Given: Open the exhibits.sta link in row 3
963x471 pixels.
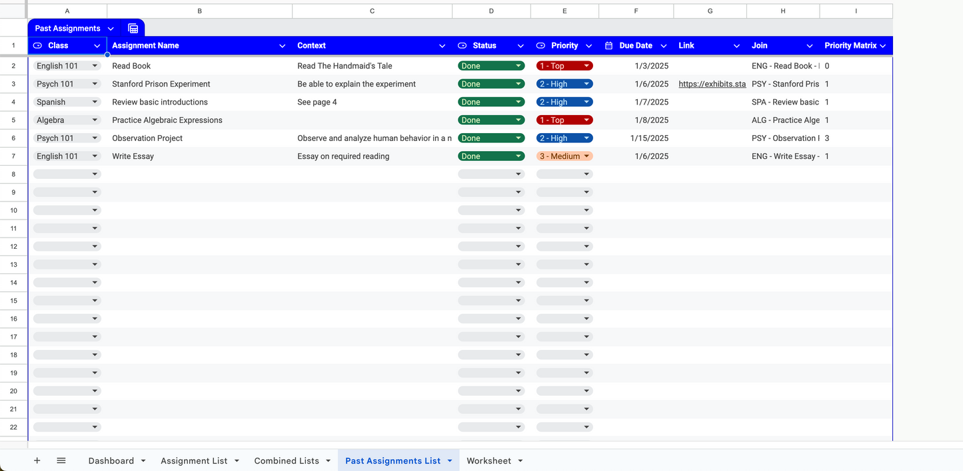Looking at the screenshot, I should pyautogui.click(x=712, y=84).
